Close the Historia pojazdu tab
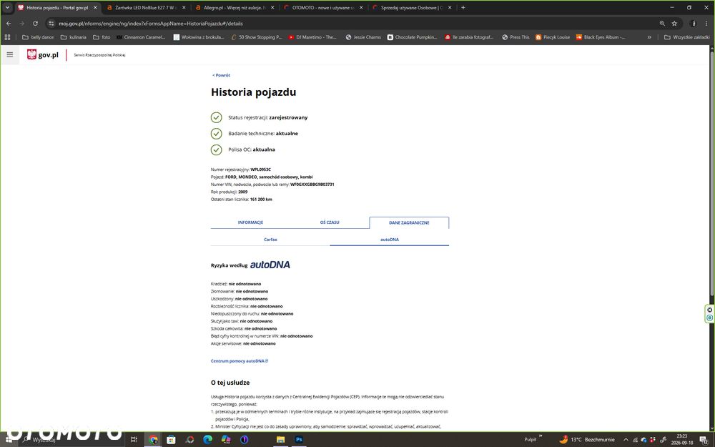The height and width of the screenshot is (447, 715). (95, 7)
